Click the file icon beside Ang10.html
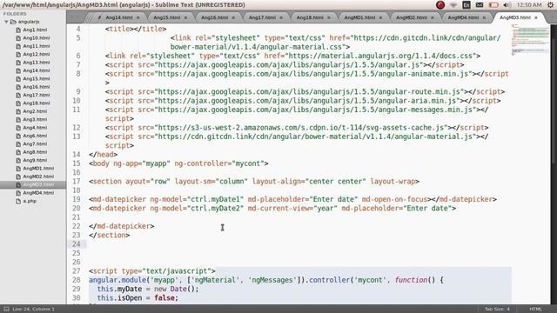557x313 pixels. (x=18, y=38)
